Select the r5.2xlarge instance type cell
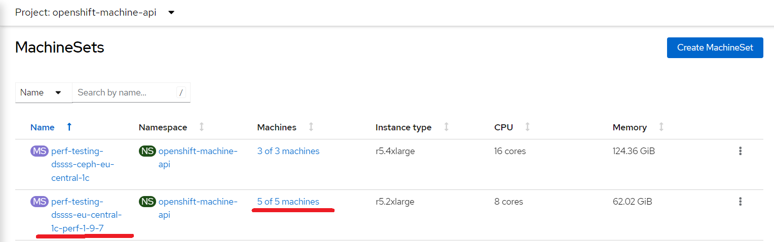The width and height of the screenshot is (774, 242). click(395, 202)
